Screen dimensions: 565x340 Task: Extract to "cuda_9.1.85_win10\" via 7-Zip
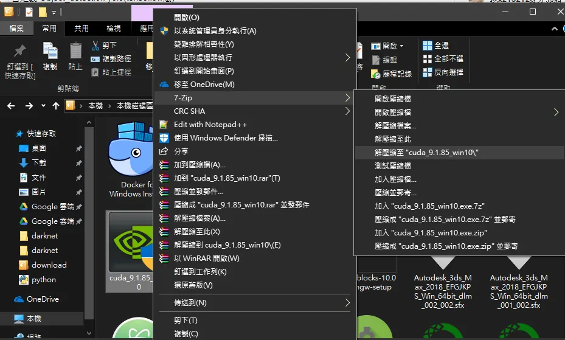459,153
